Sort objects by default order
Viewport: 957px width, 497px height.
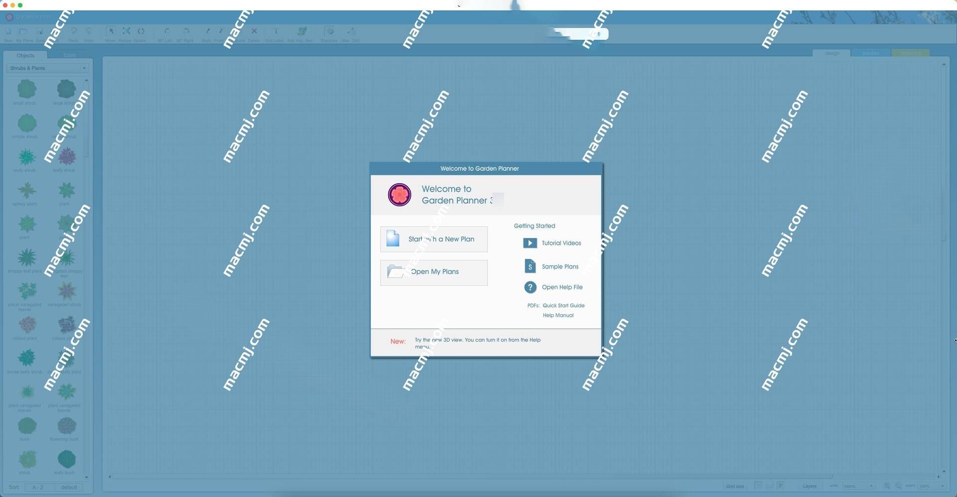pos(69,488)
